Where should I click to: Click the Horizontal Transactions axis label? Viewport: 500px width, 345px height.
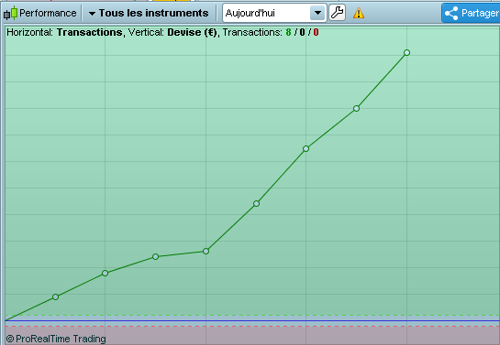(64, 32)
